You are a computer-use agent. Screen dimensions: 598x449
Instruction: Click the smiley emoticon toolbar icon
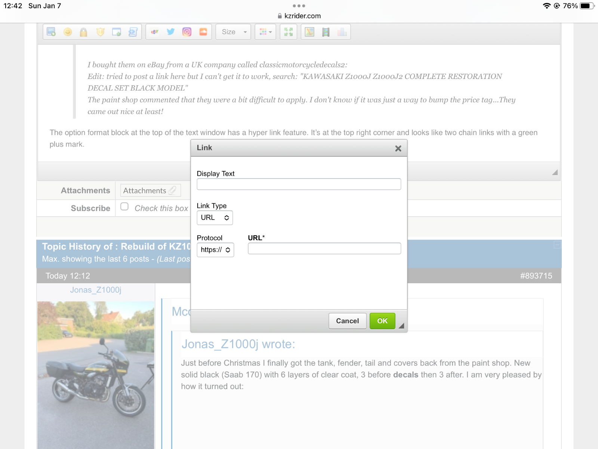68,32
